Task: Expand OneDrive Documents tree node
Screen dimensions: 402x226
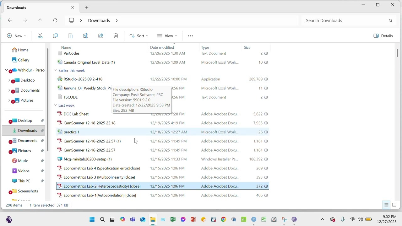Action: pyautogui.click(x=9, y=90)
